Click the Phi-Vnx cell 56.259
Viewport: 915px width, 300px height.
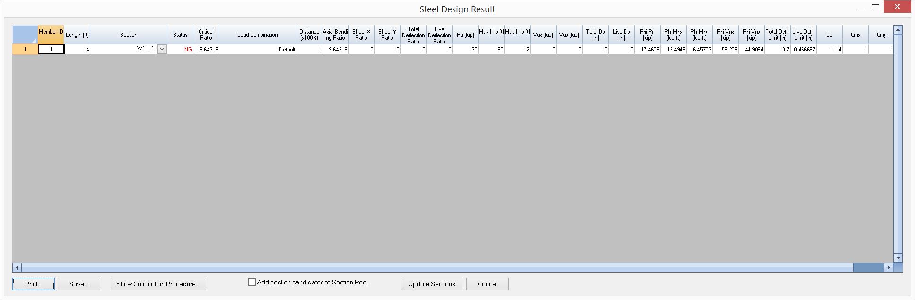(725, 49)
